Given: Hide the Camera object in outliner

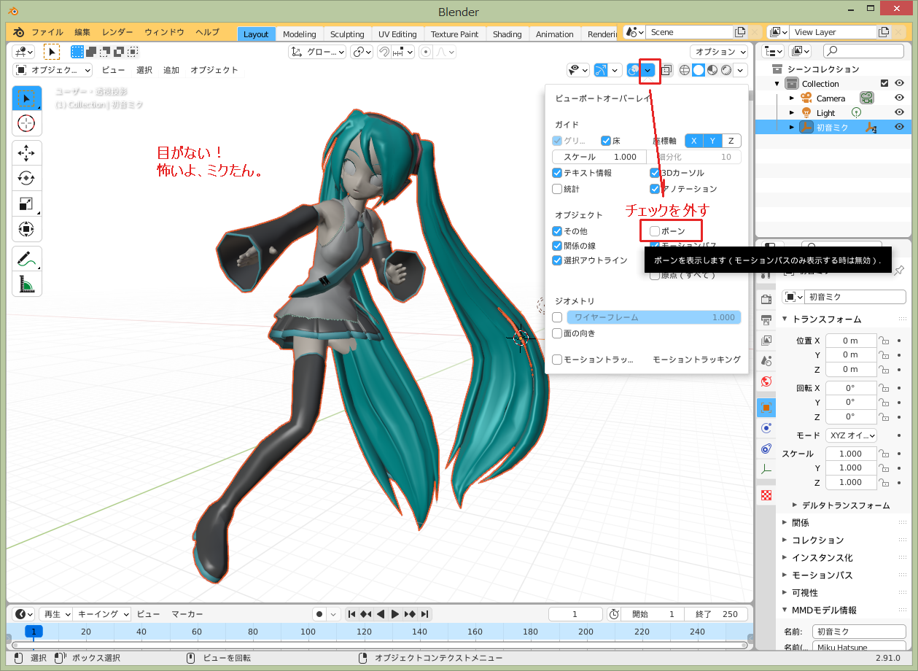Looking at the screenshot, I should (899, 98).
